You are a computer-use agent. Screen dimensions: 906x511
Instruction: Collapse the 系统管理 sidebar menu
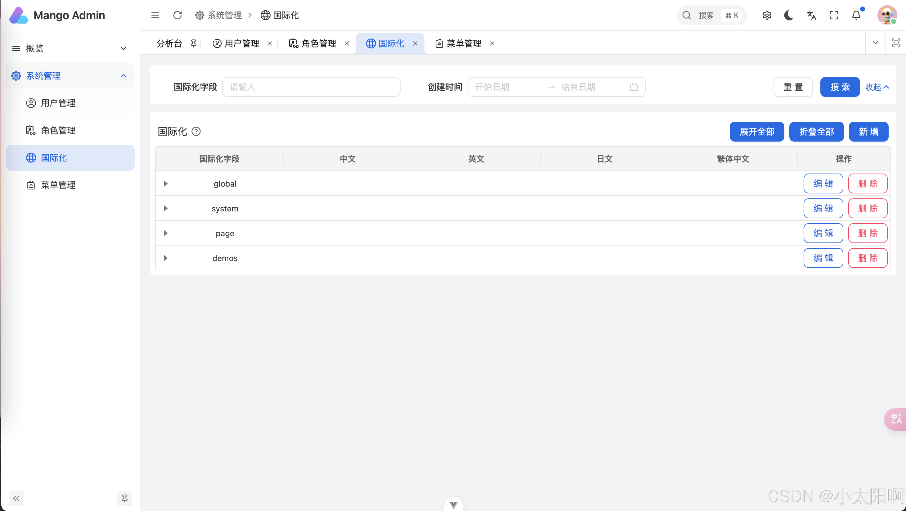pos(70,76)
